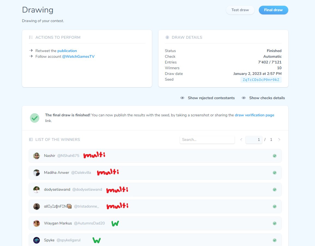Click green check icon in Waygan Markus row
Image resolution: width=315 pixels, height=246 pixels.
(275, 223)
